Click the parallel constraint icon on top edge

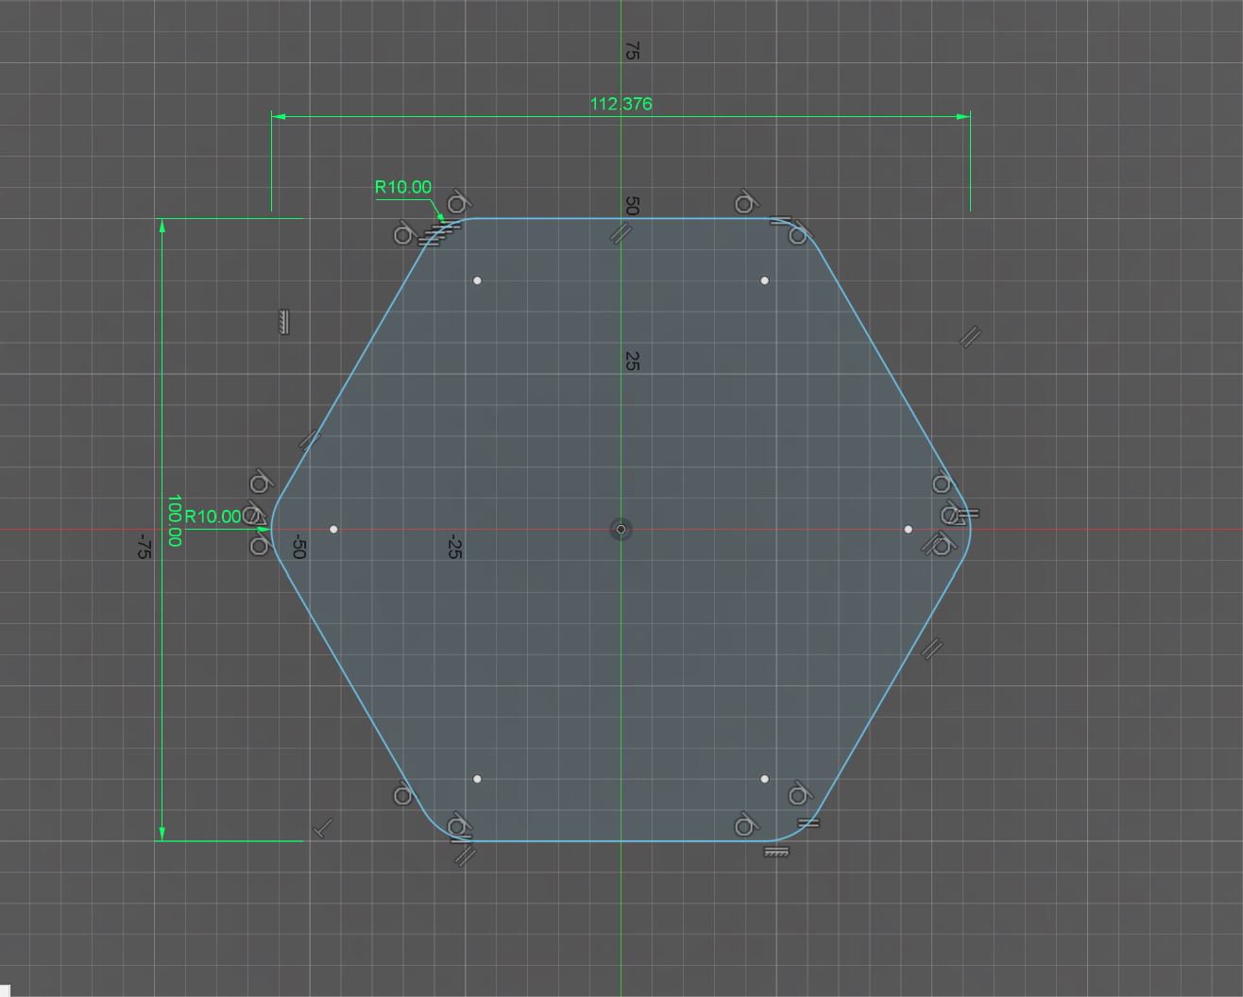619,233
